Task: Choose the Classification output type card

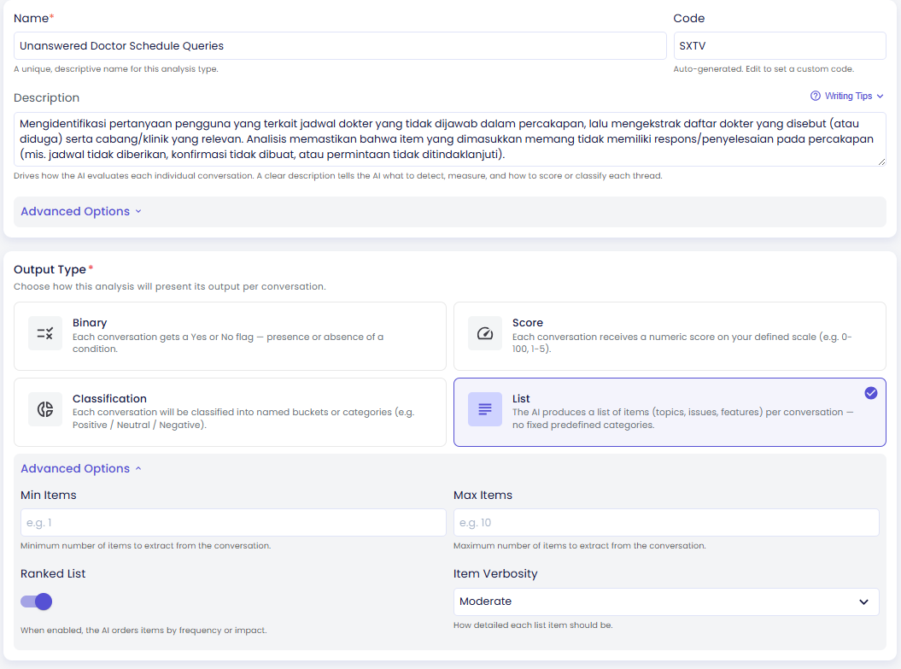Action: pyautogui.click(x=230, y=412)
